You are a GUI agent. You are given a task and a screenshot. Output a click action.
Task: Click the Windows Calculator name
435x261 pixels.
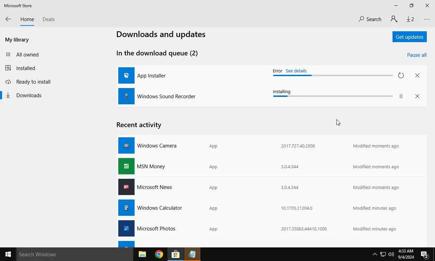click(159, 208)
